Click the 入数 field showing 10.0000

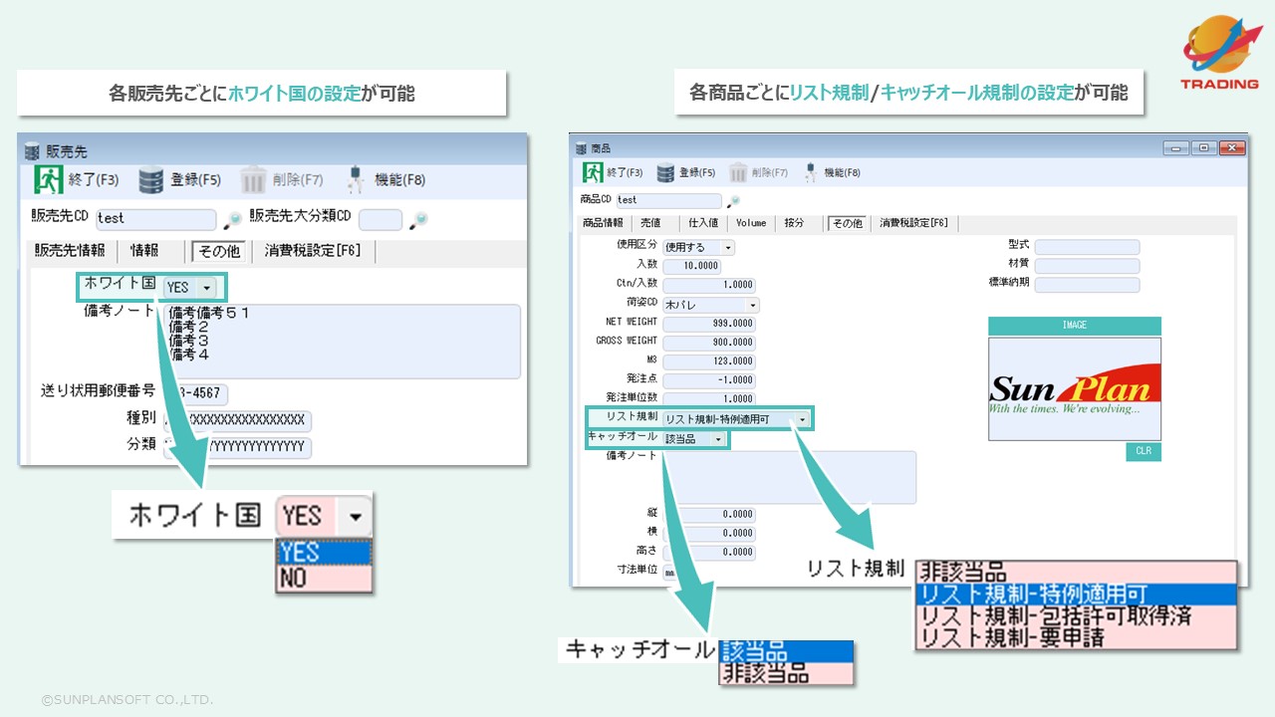691,266
